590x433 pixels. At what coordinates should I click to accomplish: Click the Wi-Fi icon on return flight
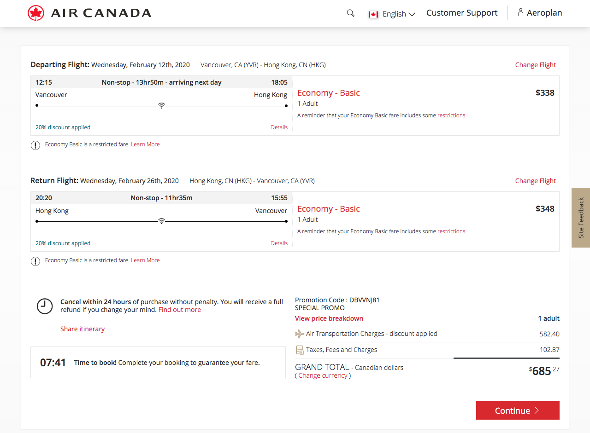(161, 221)
